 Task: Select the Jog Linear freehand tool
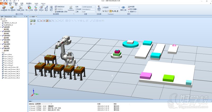[x=113, y=11]
